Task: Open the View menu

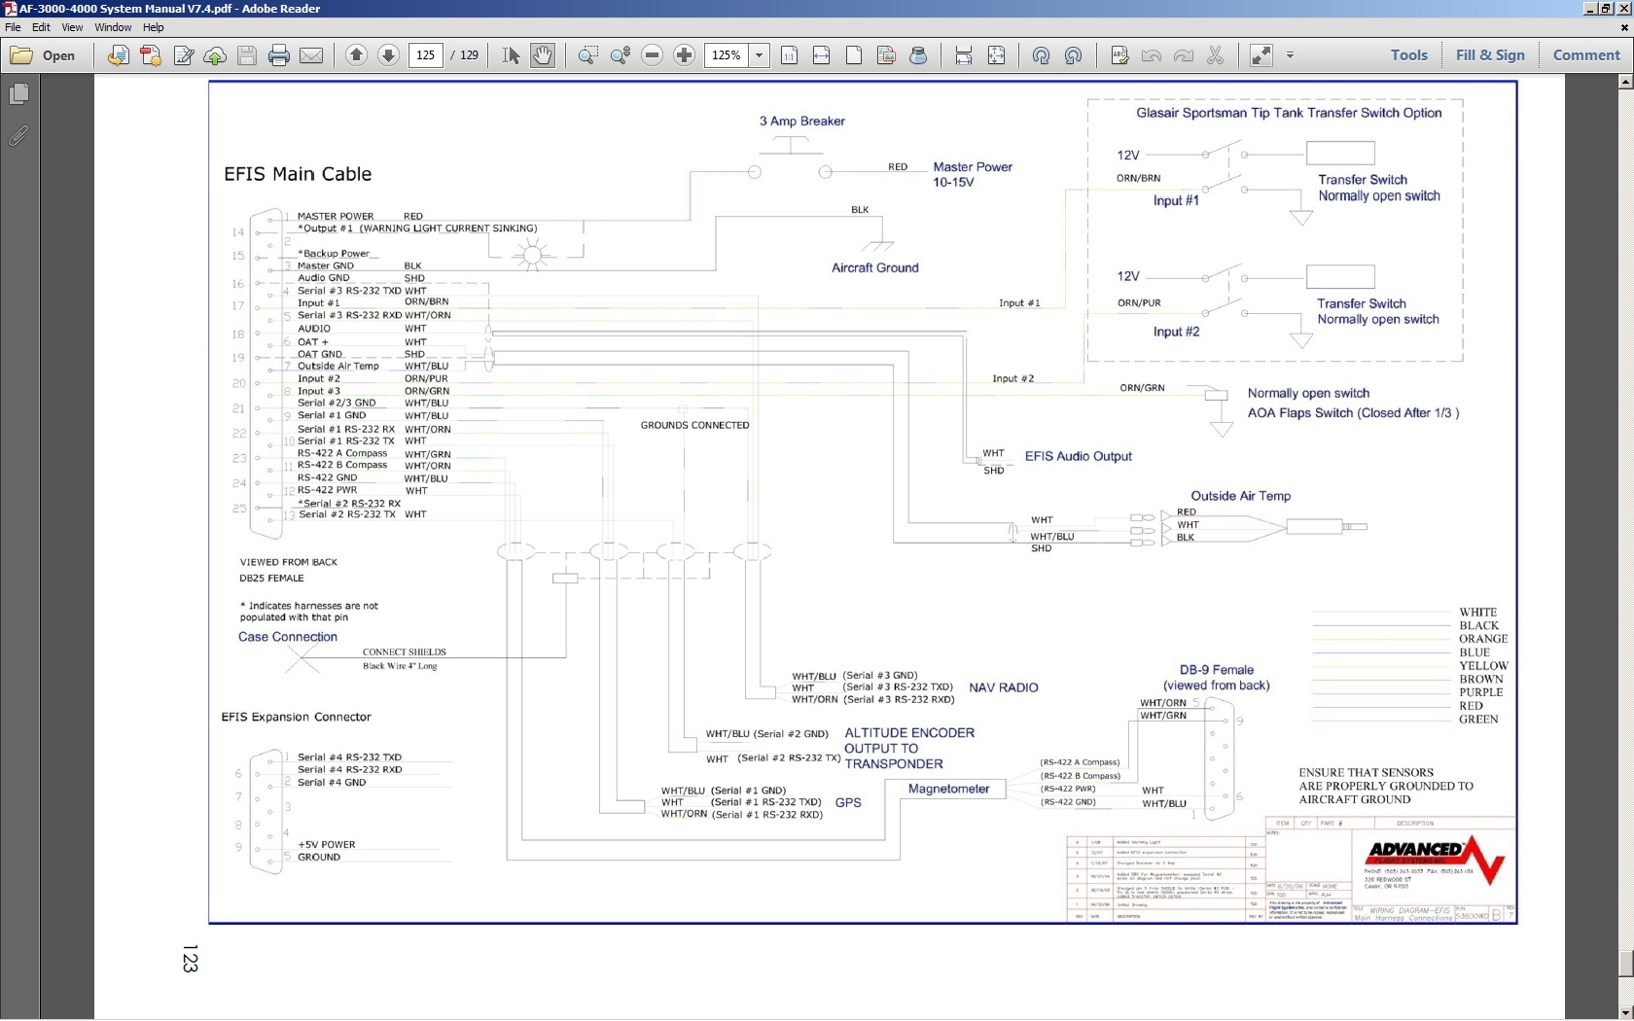Action: point(74,27)
